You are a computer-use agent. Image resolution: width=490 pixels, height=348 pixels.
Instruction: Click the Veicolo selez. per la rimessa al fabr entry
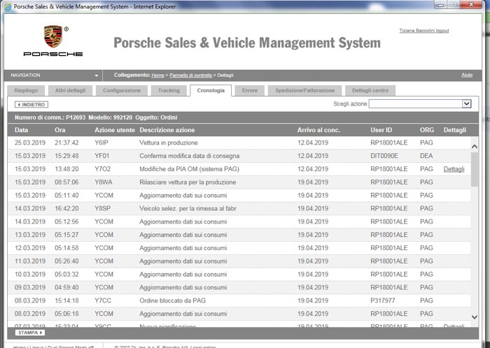(x=188, y=208)
